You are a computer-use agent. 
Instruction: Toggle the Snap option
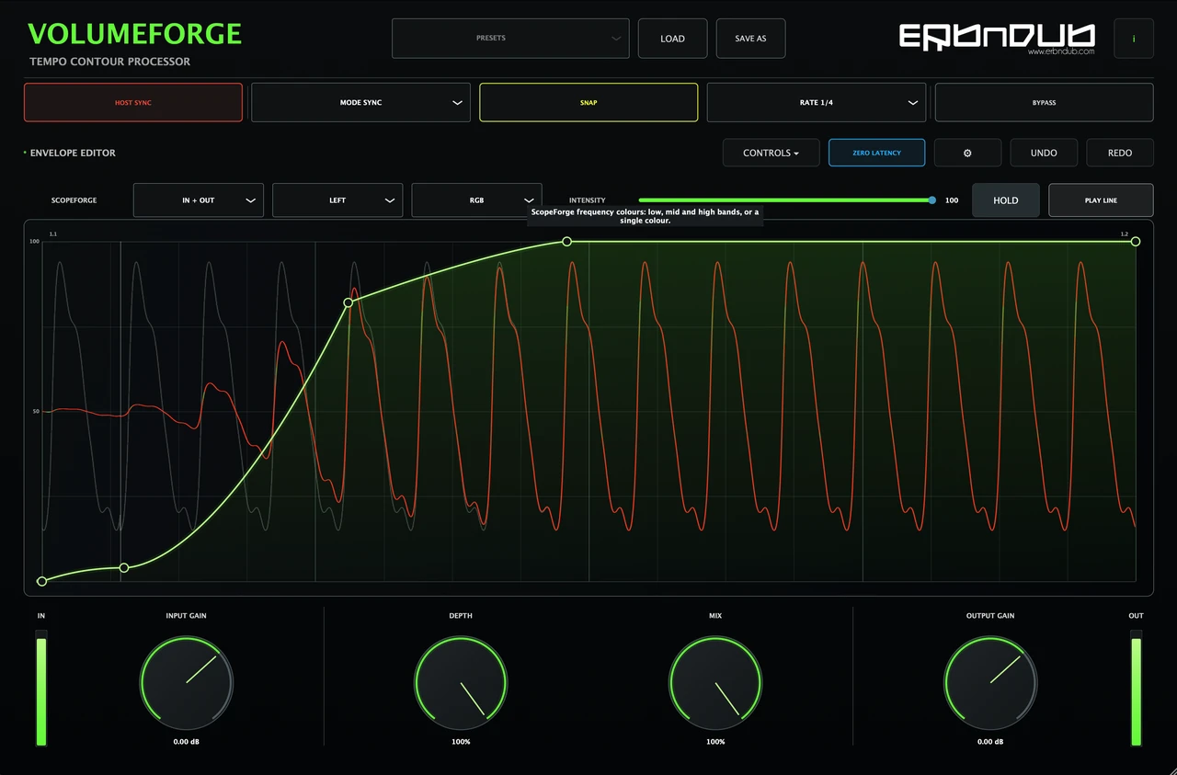point(588,102)
